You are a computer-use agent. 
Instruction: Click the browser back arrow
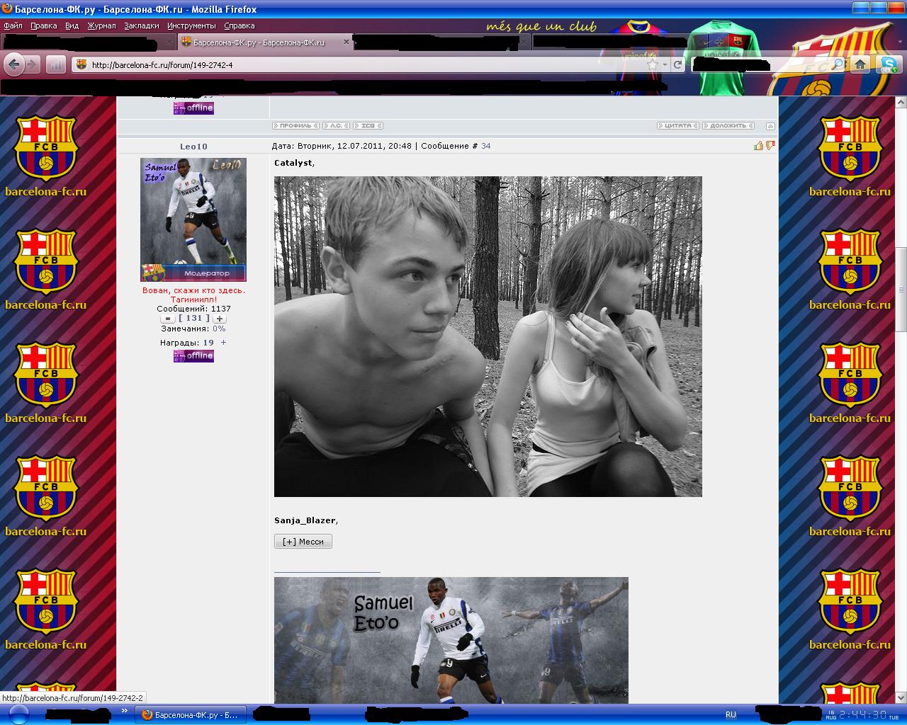click(13, 64)
